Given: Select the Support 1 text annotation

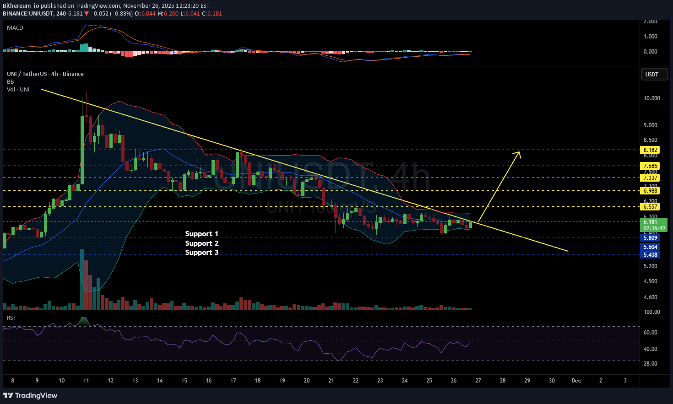Looking at the screenshot, I should point(202,234).
